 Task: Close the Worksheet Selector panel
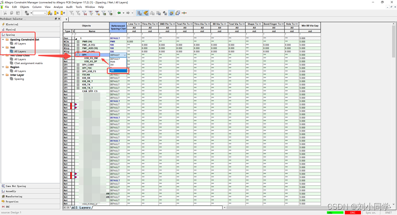tap(60, 19)
